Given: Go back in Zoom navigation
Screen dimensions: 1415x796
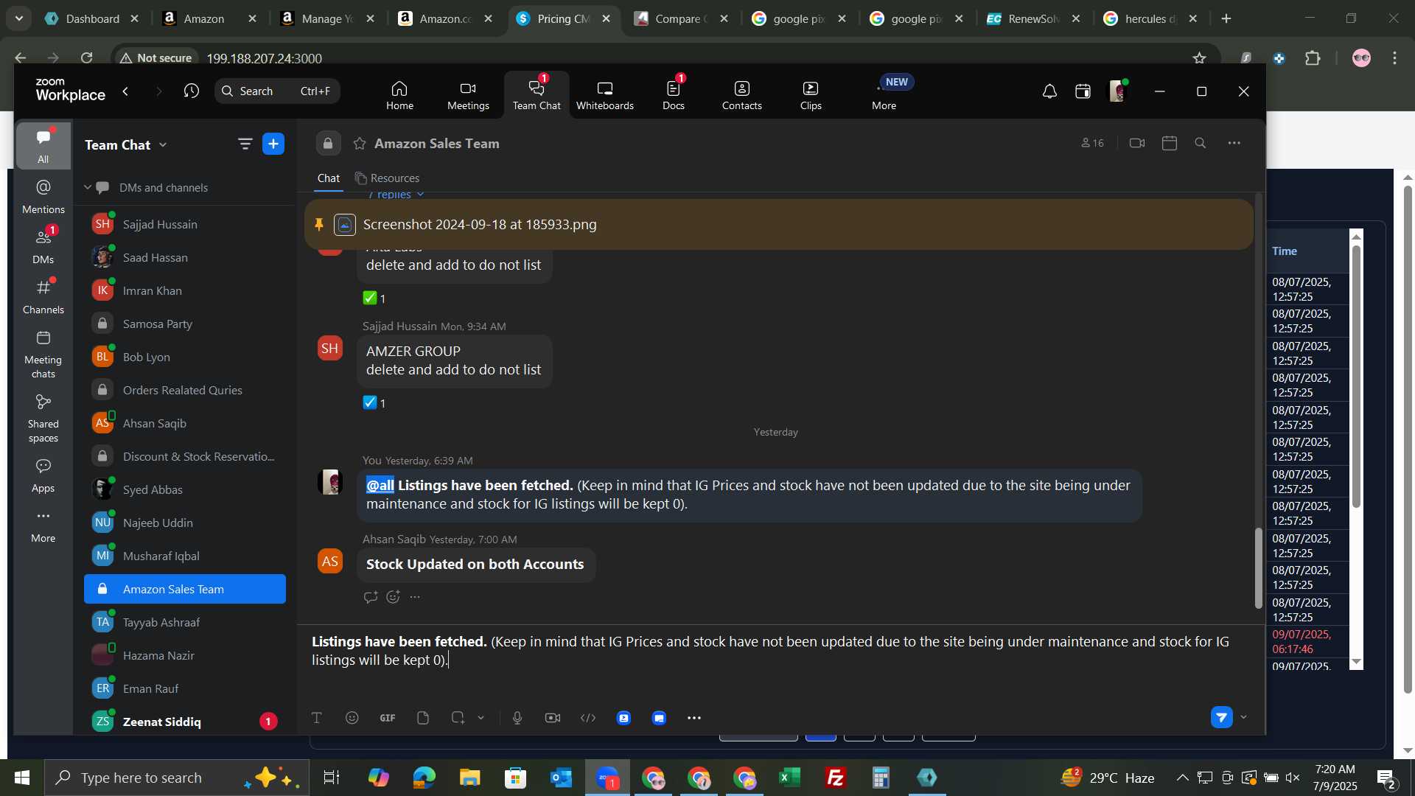Looking at the screenshot, I should pos(126,91).
